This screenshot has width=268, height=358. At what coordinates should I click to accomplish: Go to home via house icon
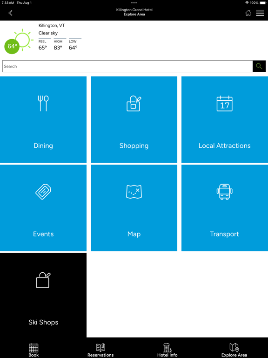pyautogui.click(x=248, y=13)
